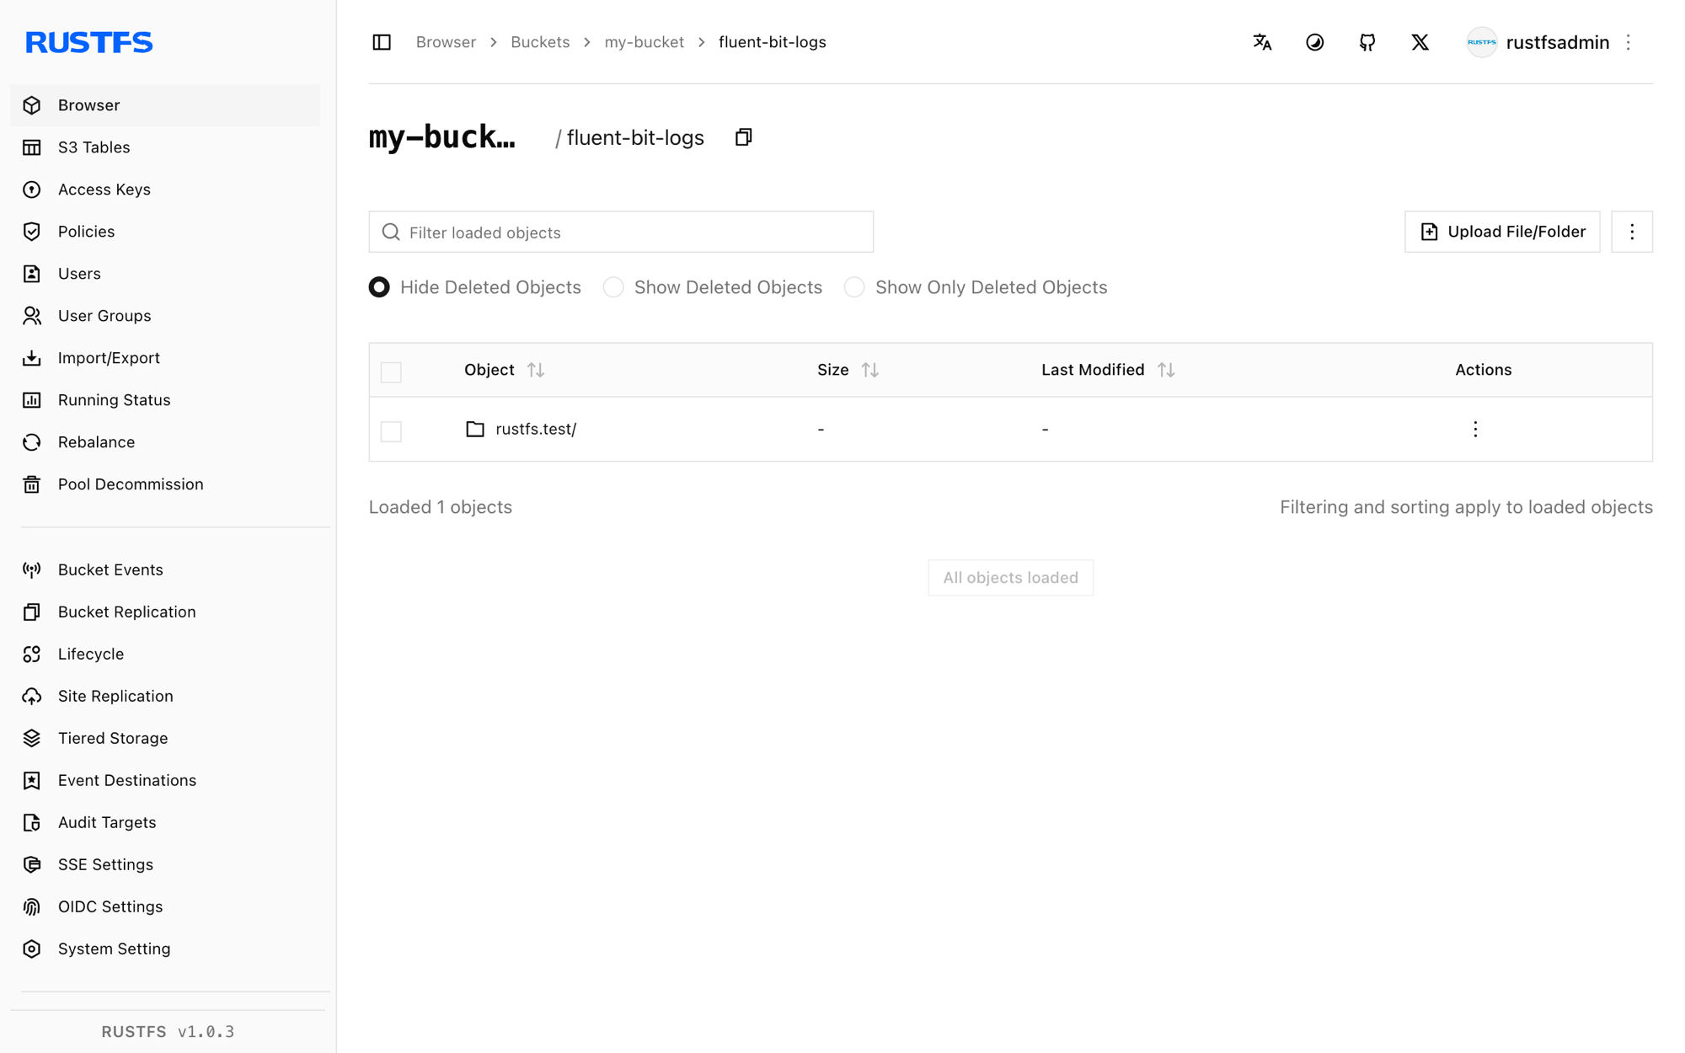Select Show Deleted Objects radio
Viewport: 1685px width, 1053px height.
(613, 287)
